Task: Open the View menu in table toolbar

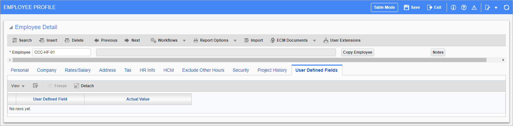Action: click(x=18, y=86)
